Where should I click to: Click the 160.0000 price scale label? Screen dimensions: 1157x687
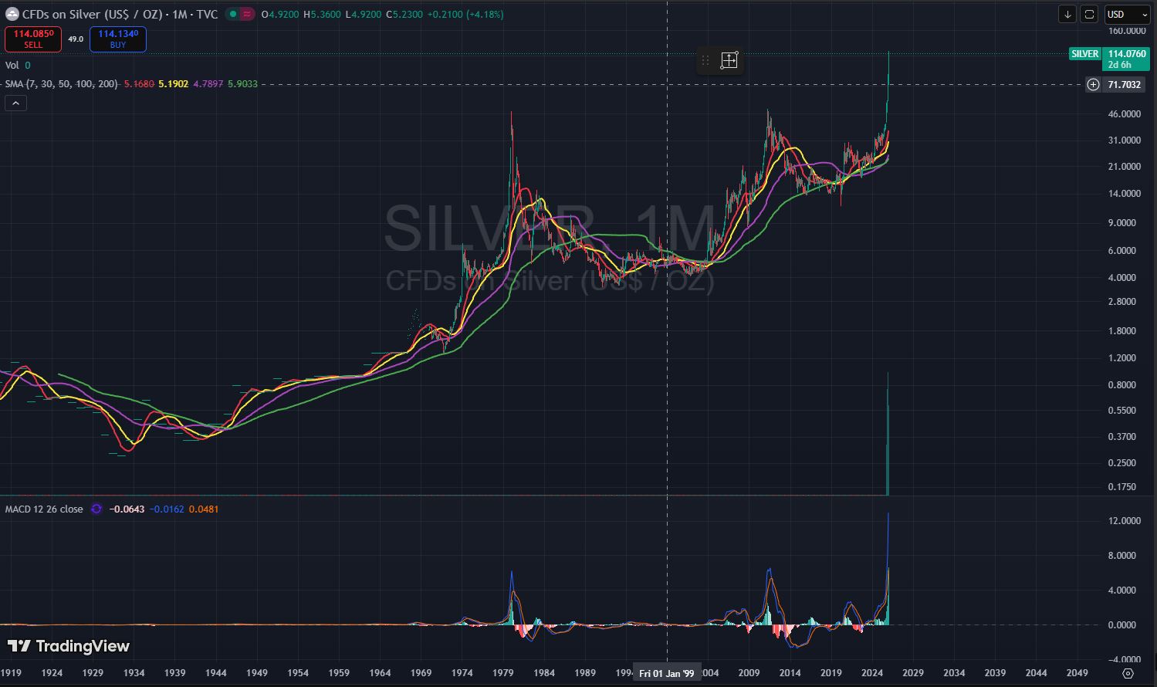1126,31
